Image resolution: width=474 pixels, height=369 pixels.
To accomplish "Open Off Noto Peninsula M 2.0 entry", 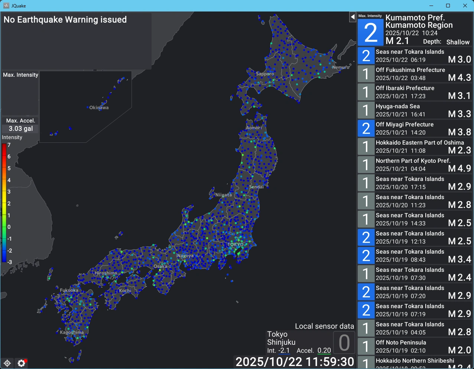I will coord(415,346).
